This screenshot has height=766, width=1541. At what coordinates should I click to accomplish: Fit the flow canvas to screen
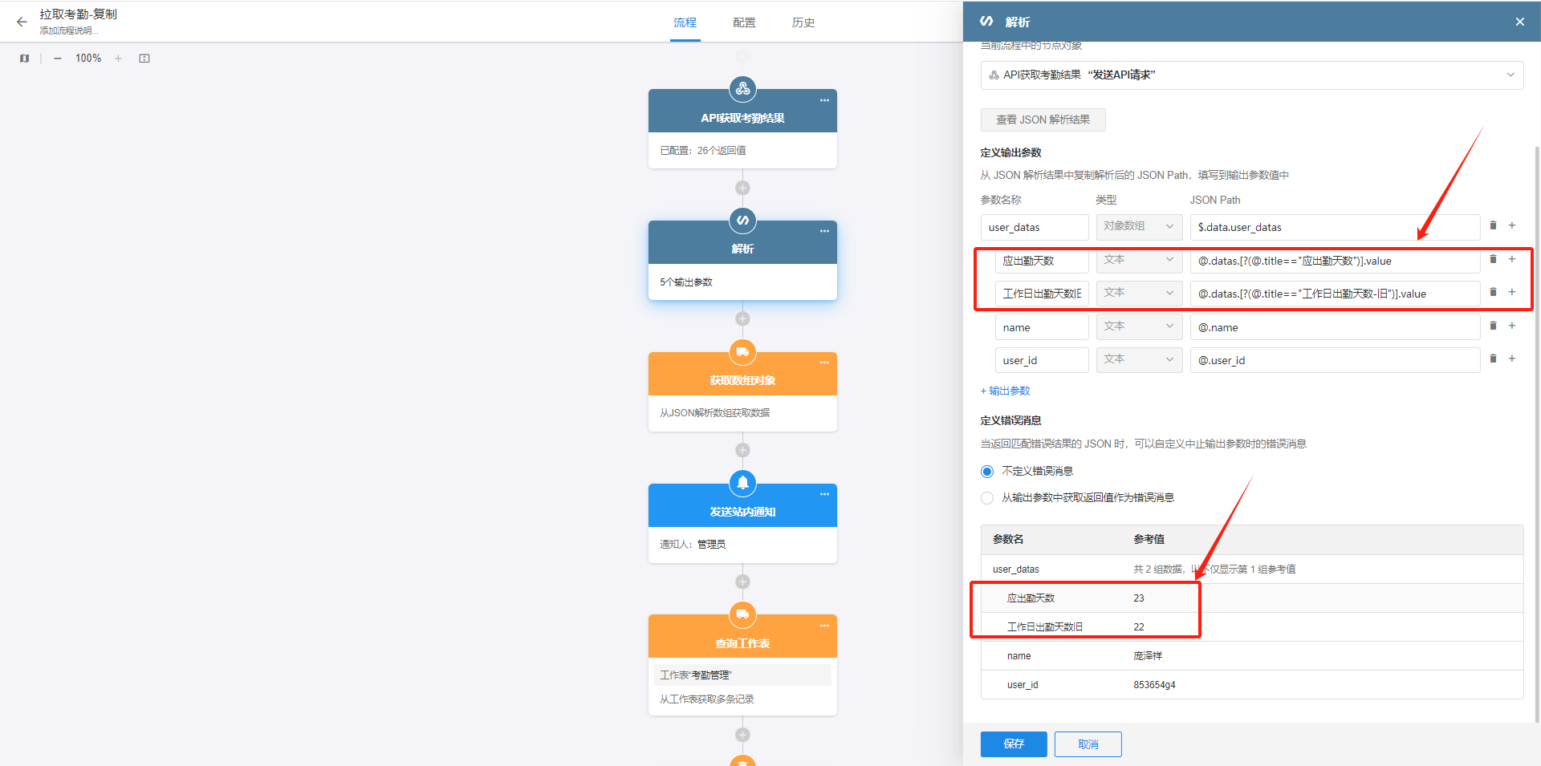click(144, 59)
